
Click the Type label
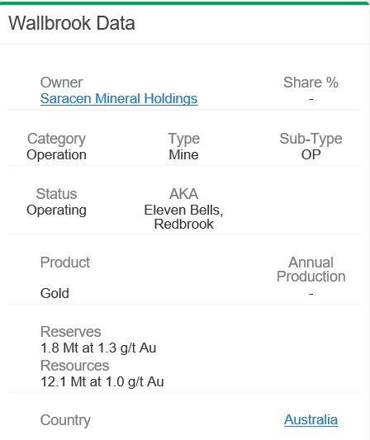click(x=184, y=139)
